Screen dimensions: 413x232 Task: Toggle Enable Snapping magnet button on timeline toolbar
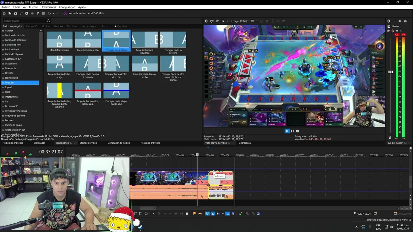207,213
